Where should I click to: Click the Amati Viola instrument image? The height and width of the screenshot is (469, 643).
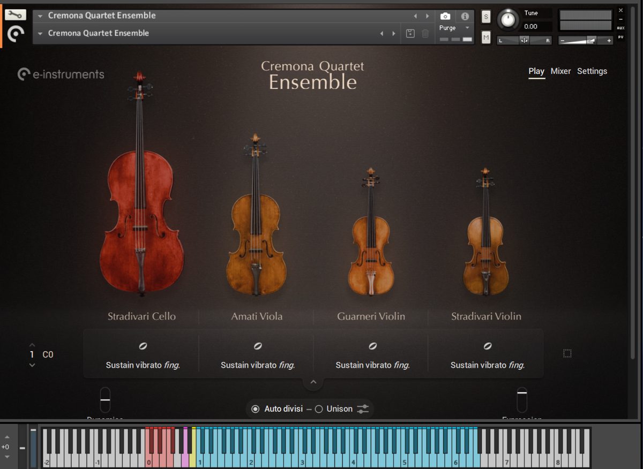pyautogui.click(x=256, y=214)
